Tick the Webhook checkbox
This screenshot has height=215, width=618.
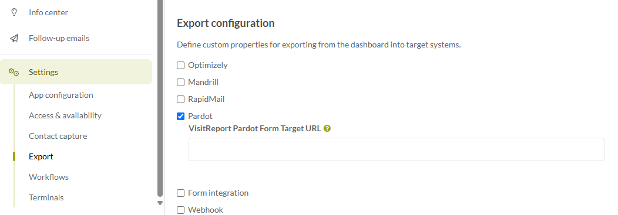pyautogui.click(x=180, y=210)
